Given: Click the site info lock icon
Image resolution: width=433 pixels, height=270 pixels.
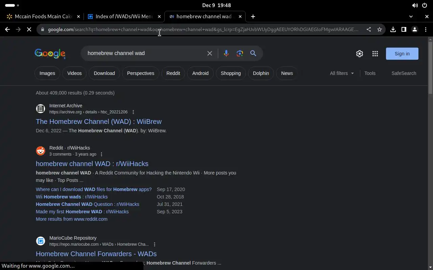Looking at the screenshot, I should click(x=42, y=29).
